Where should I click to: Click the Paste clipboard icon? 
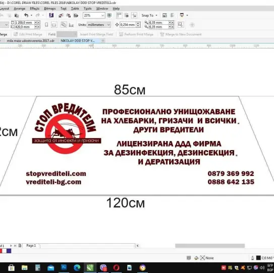click(17, 15)
